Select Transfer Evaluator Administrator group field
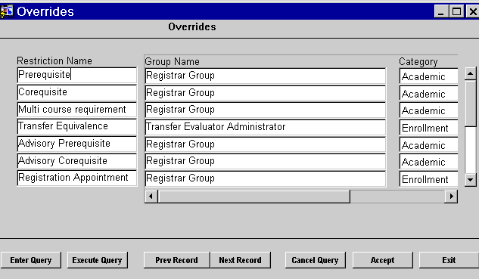 [x=266, y=127]
